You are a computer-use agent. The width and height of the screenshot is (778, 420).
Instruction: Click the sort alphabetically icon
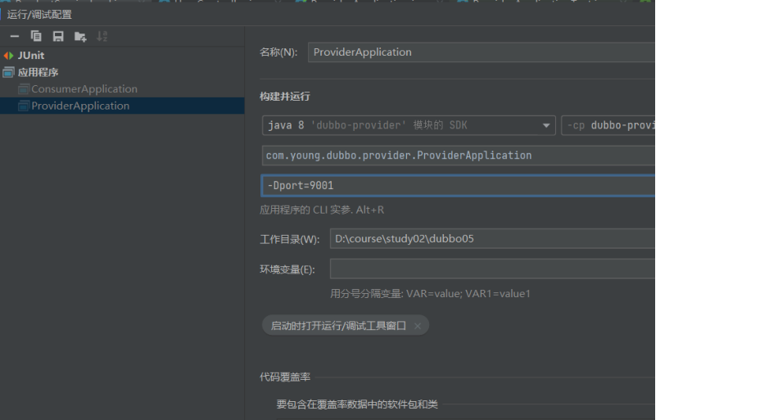[102, 36]
